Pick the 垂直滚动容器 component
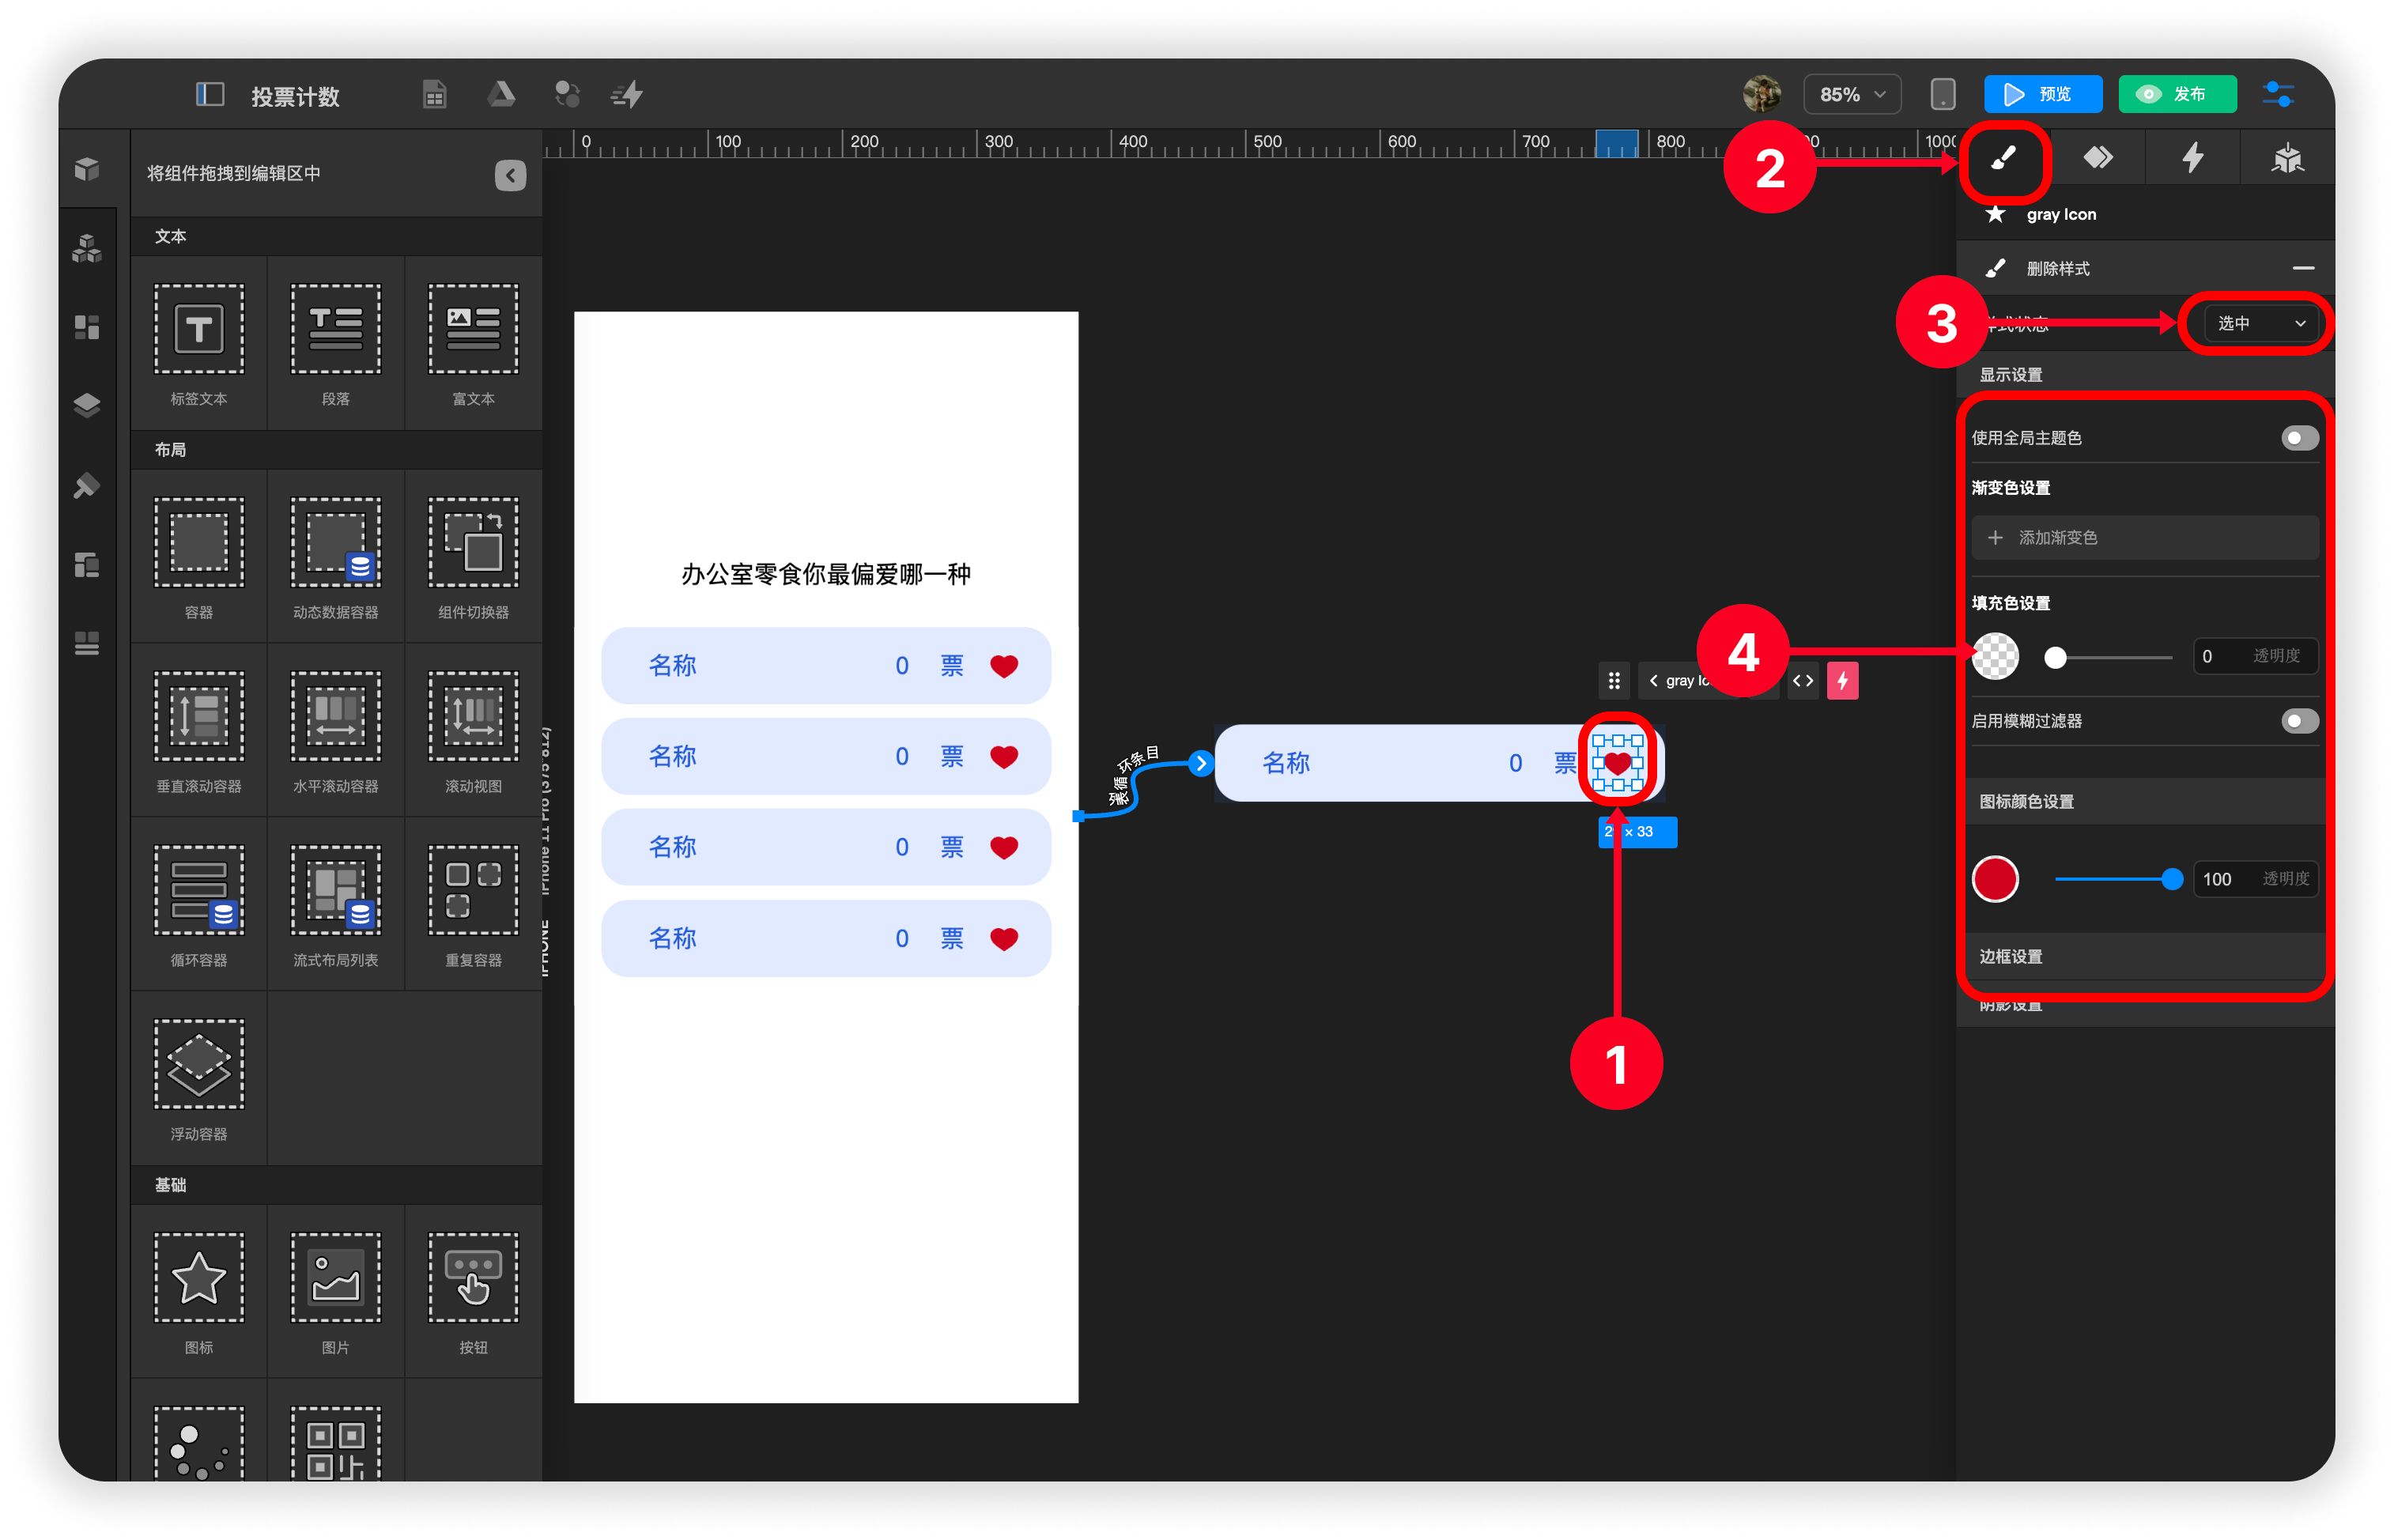 [x=198, y=730]
